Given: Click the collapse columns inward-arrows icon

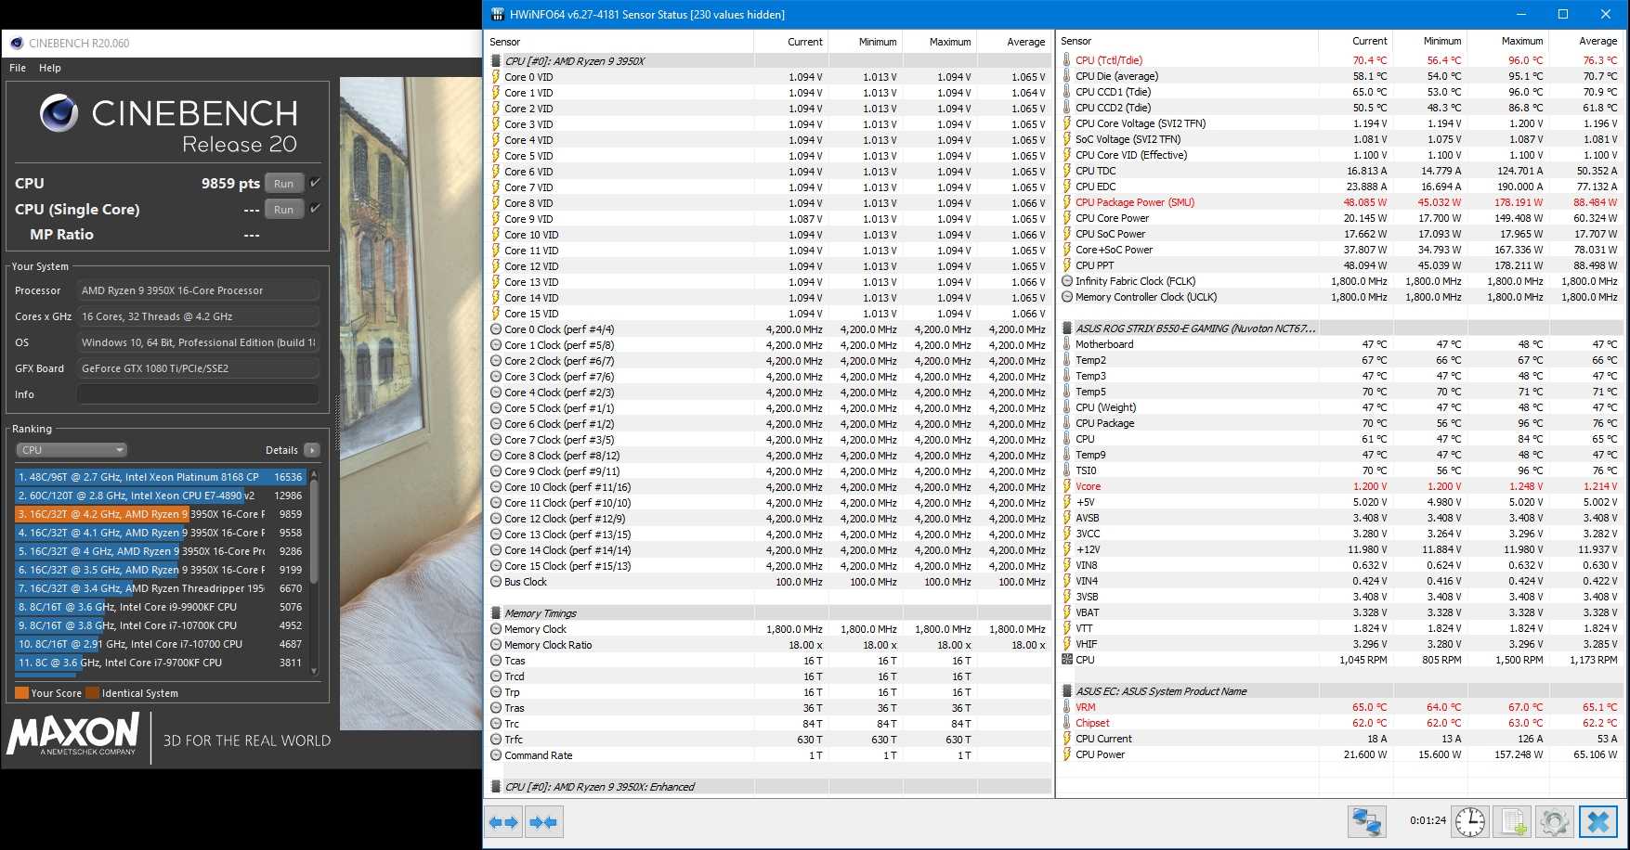Looking at the screenshot, I should pyautogui.click(x=543, y=822).
